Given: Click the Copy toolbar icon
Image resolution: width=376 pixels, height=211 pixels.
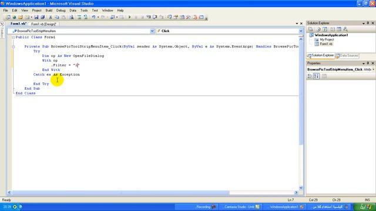Looking at the screenshot, I should [x=57, y=17].
